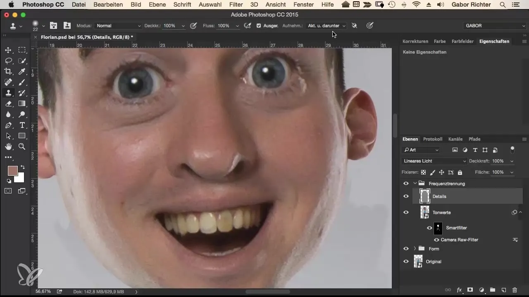Change the screen mode

(x=22, y=191)
